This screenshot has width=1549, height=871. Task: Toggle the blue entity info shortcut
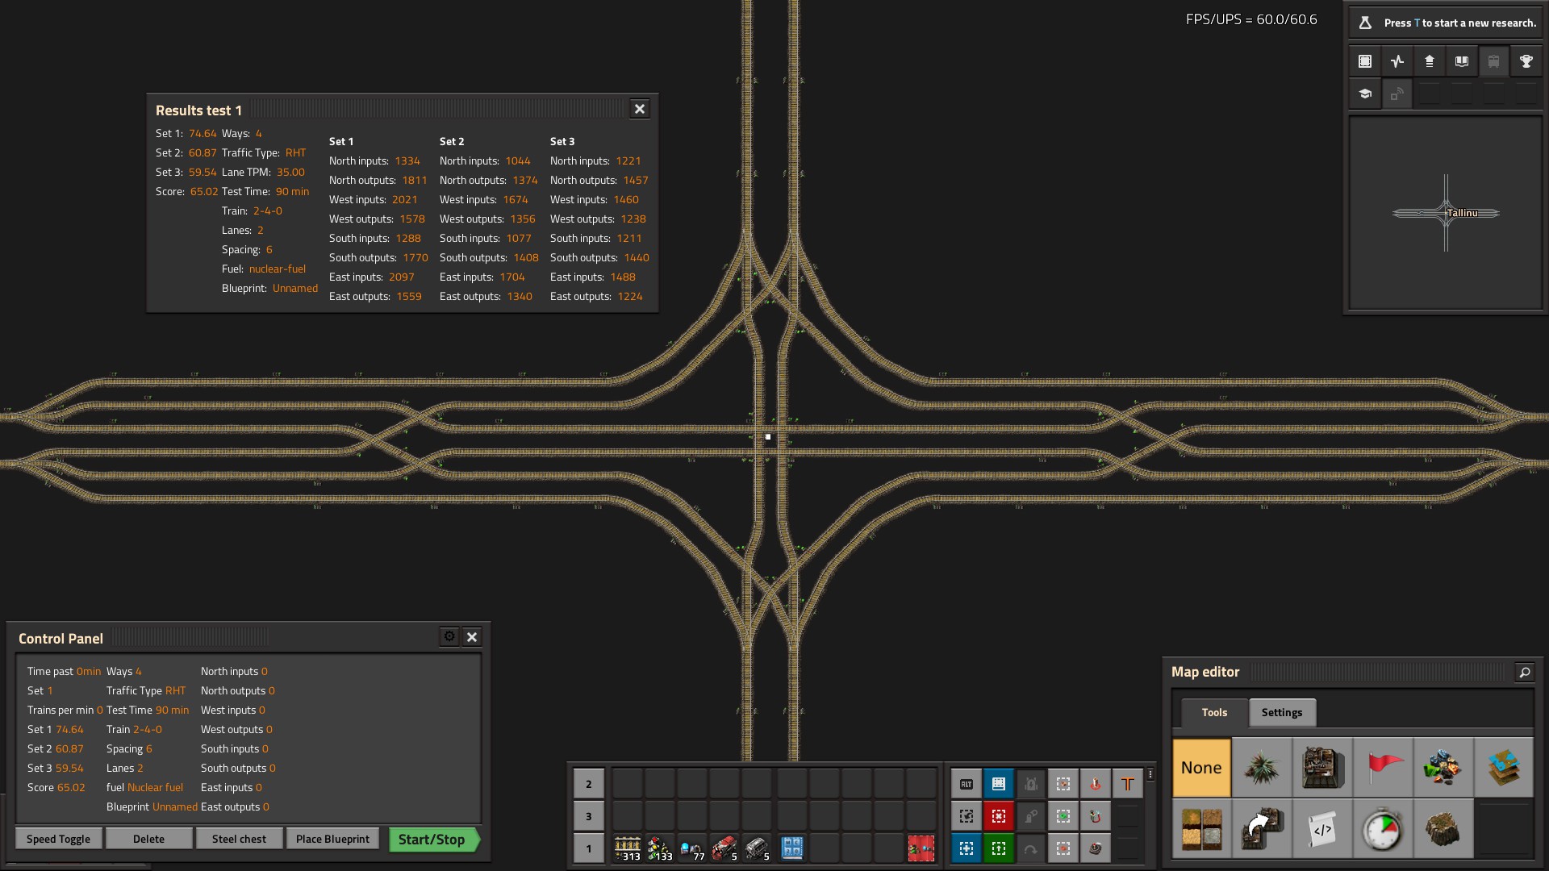[x=999, y=783]
